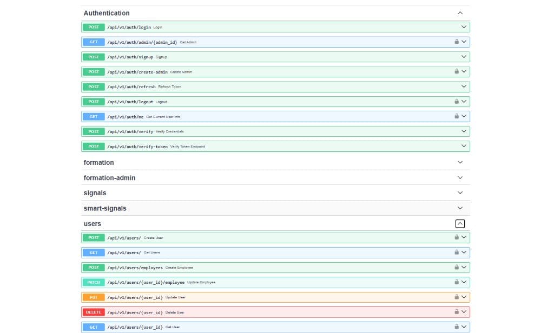Expand the verify-token endpoint chevron

point(464,146)
